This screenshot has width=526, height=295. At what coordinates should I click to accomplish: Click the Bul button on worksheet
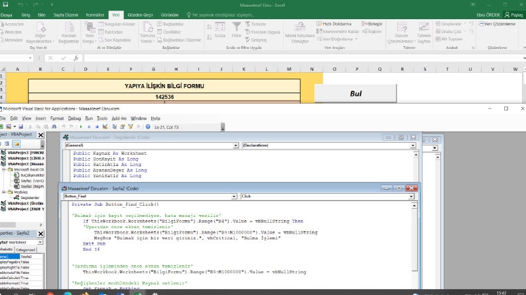[x=356, y=93]
